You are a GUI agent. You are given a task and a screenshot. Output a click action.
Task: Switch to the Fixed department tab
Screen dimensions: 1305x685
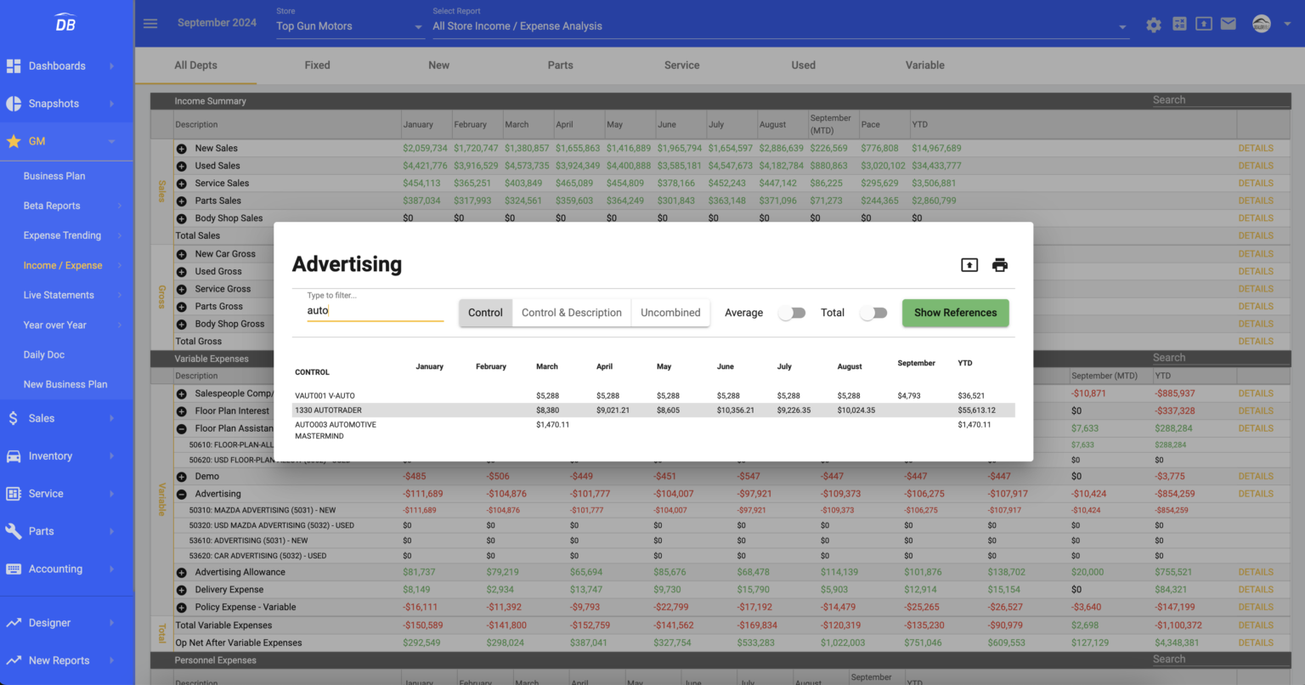(x=317, y=65)
